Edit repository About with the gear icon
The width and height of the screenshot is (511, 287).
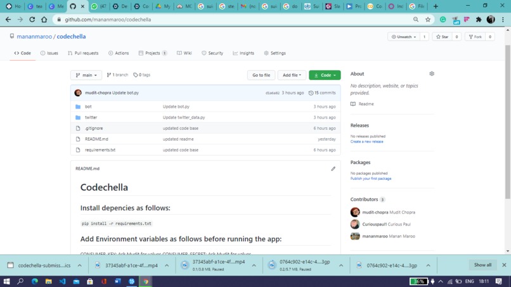(432, 73)
